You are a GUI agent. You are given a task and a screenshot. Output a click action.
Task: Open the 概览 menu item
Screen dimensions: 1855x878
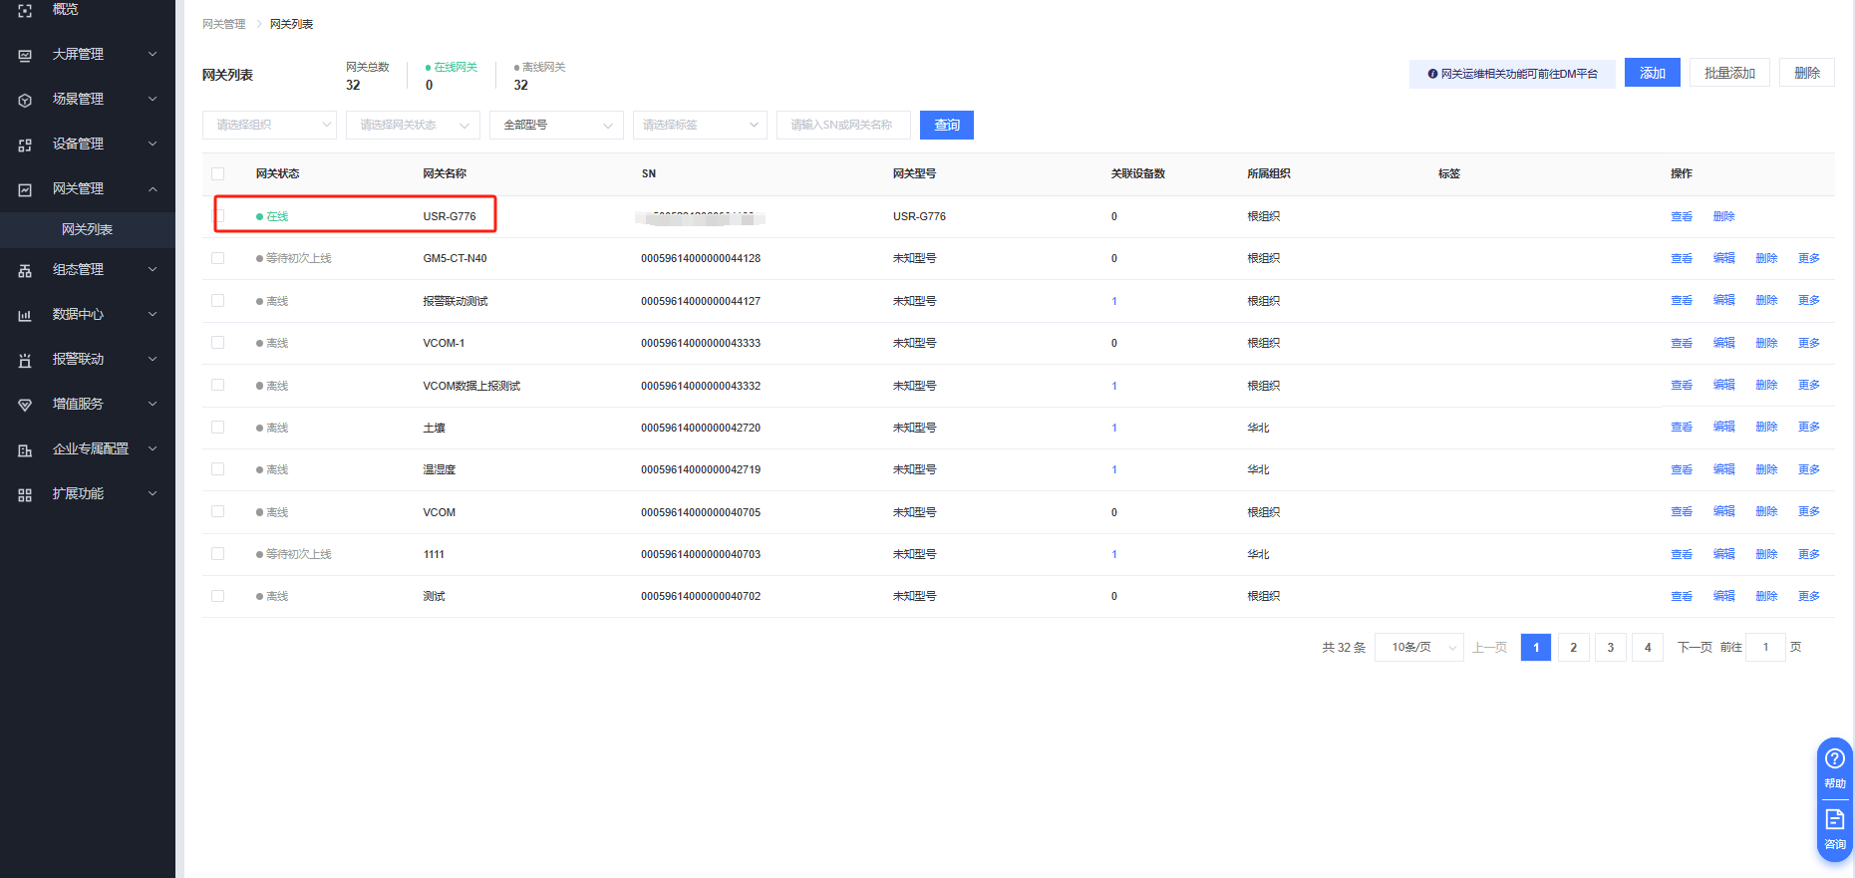click(65, 10)
